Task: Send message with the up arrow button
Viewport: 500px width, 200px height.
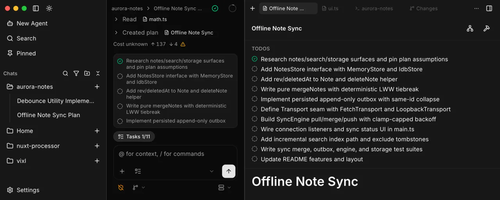Action: tap(229, 171)
